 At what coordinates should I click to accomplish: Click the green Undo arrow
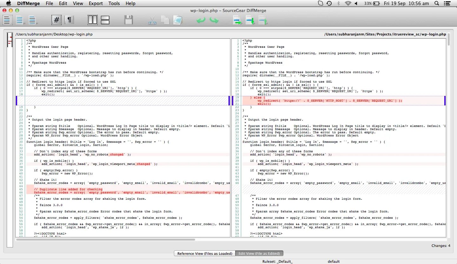201,20
